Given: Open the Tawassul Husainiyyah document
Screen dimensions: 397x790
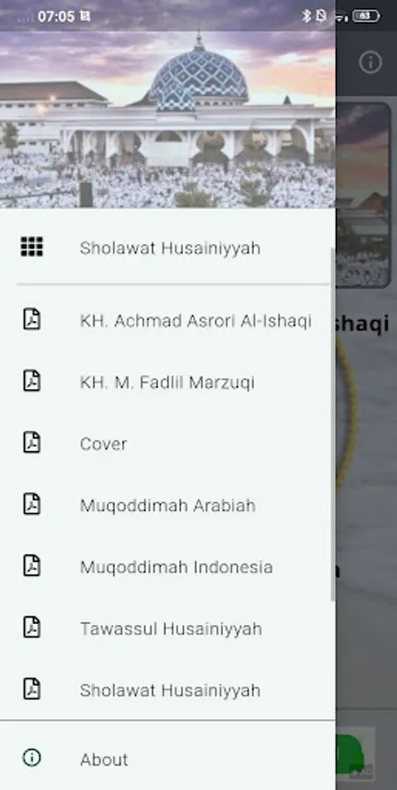Looking at the screenshot, I should pyautogui.click(x=168, y=628).
